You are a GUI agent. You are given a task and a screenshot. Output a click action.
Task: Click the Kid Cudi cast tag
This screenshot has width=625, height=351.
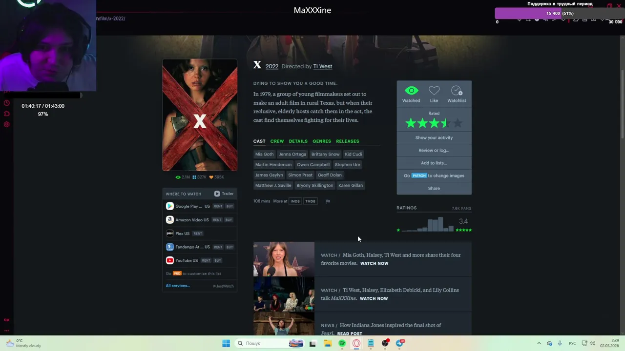point(354,154)
